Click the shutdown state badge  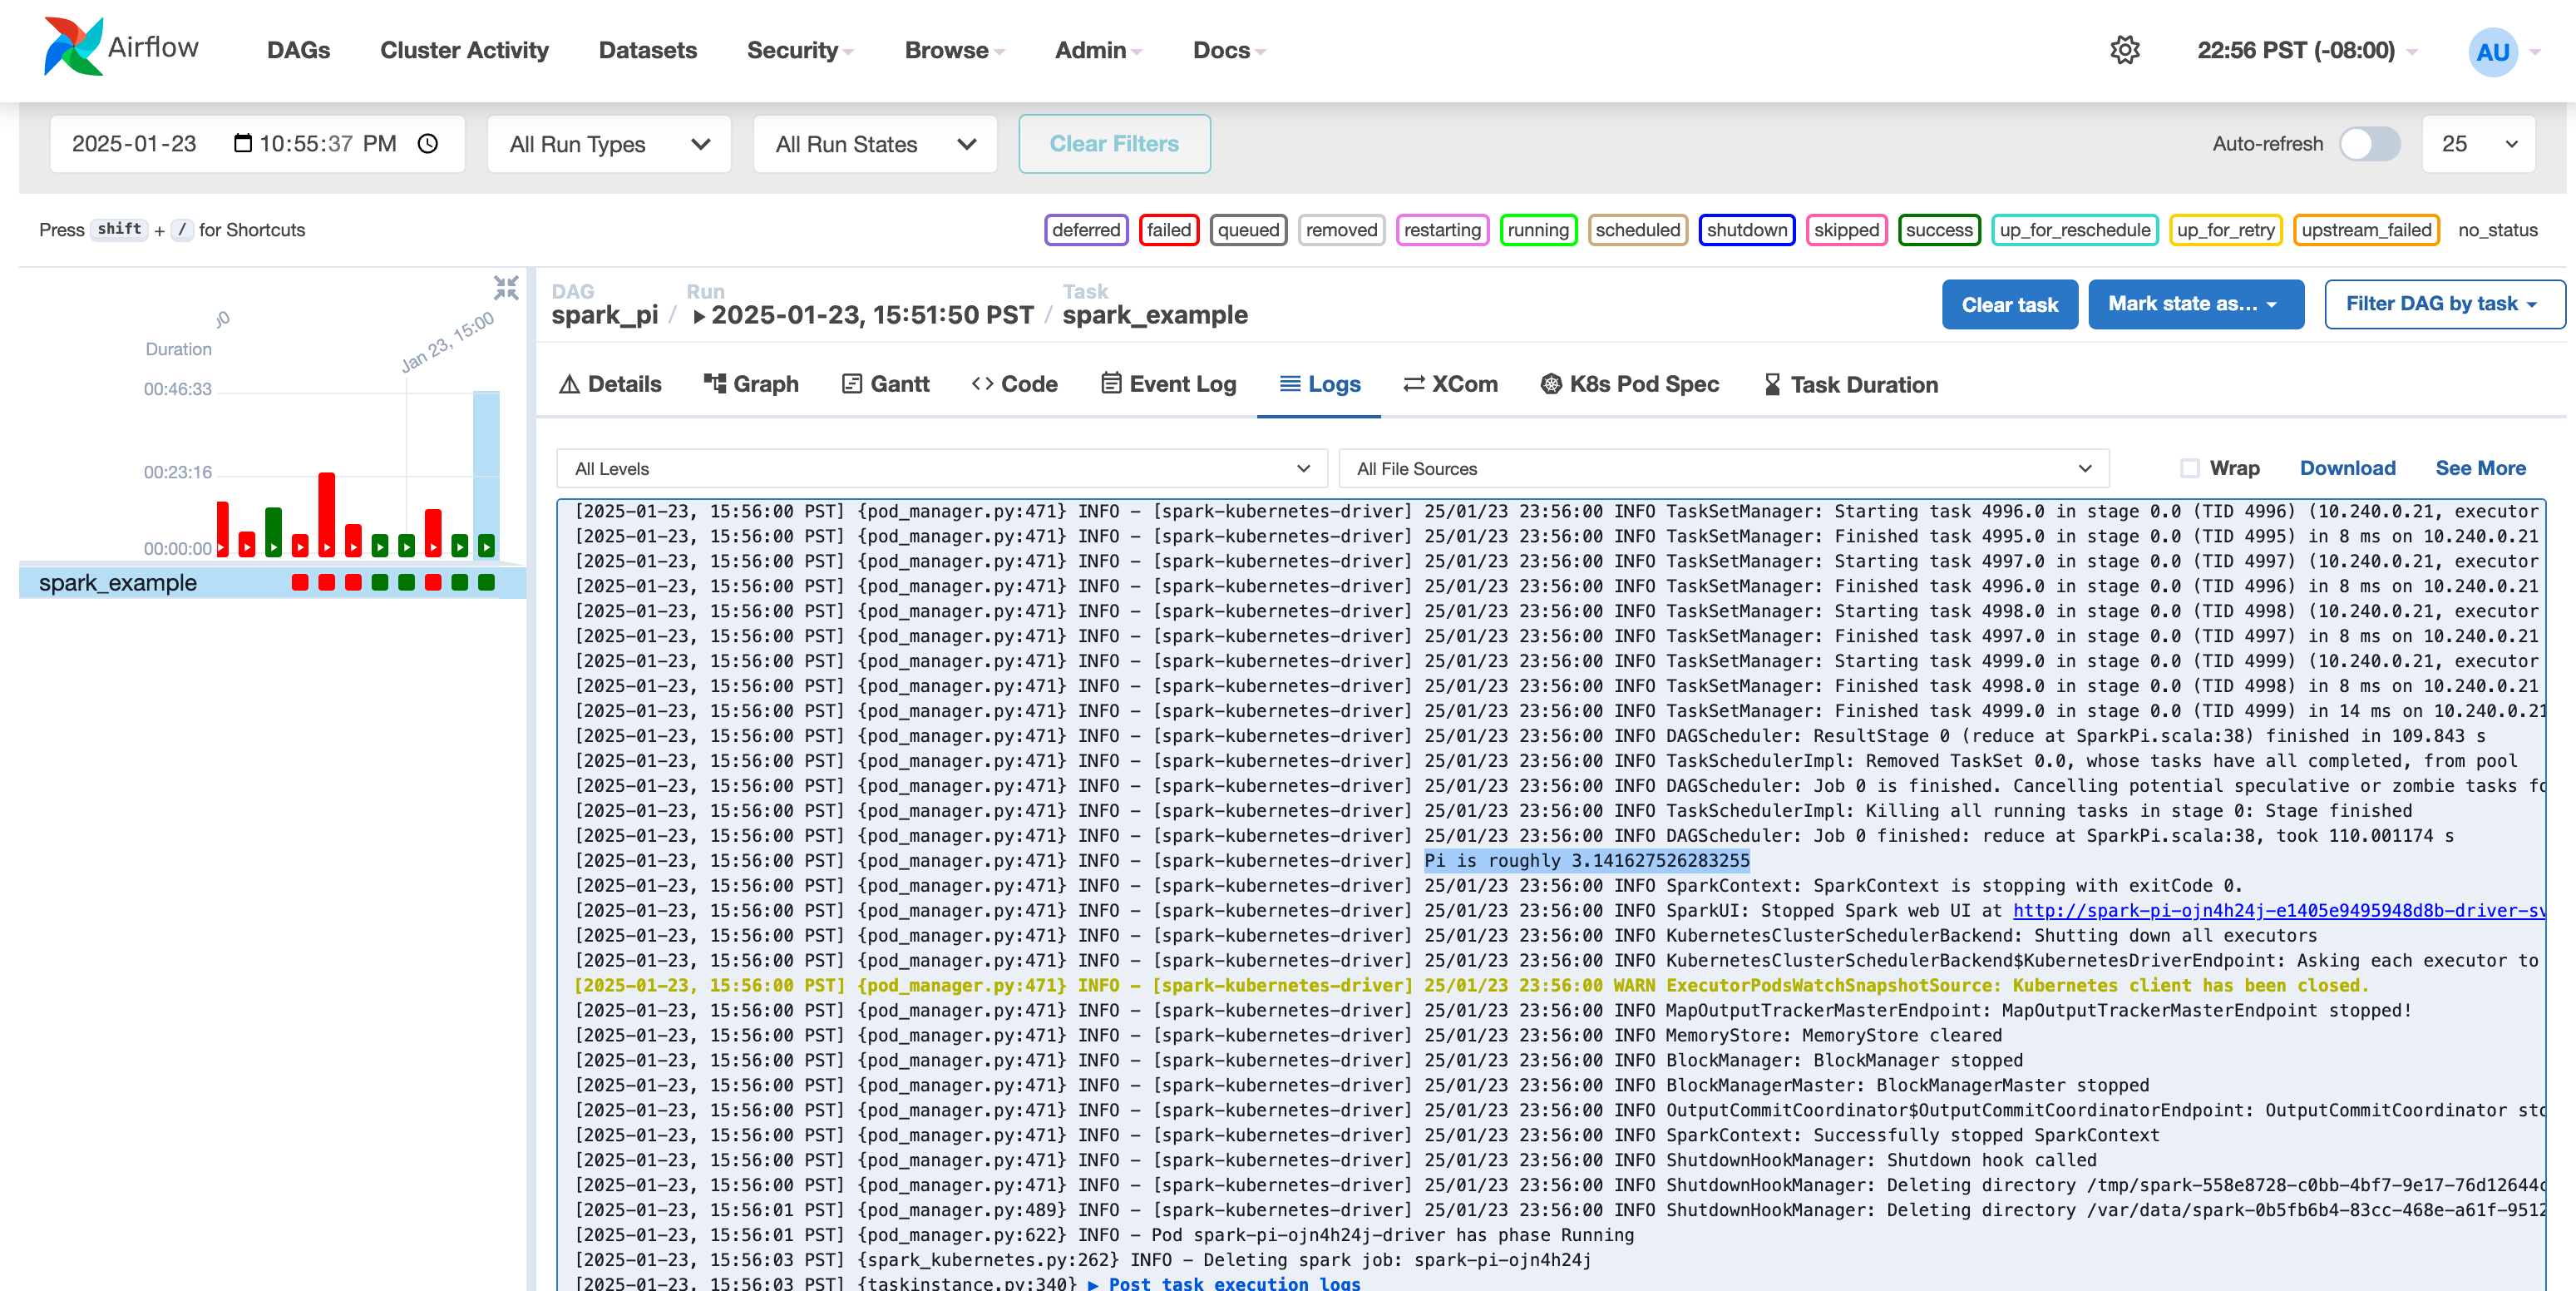(x=1746, y=230)
